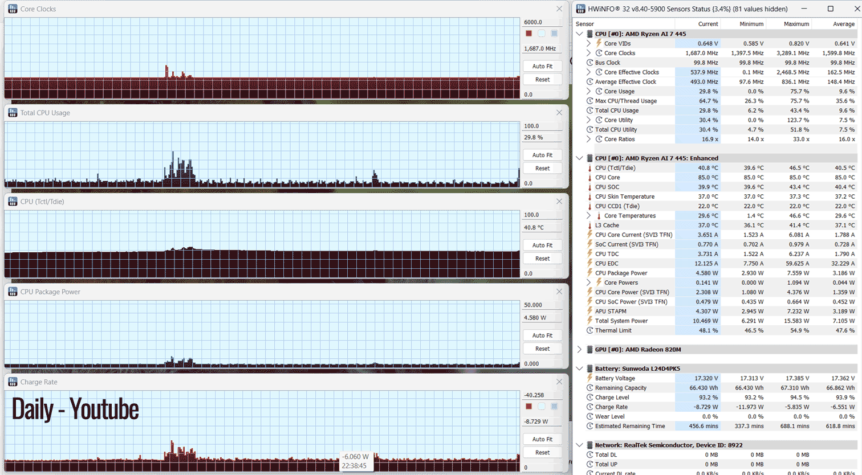Image resolution: width=862 pixels, height=475 pixels.
Task: Click the Total CPU Usage graph window title icon
Action: (x=13, y=113)
